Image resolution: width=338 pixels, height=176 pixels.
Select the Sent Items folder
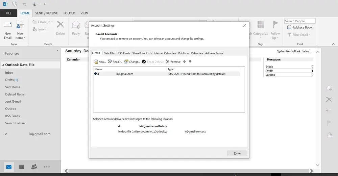pyautogui.click(x=13, y=87)
